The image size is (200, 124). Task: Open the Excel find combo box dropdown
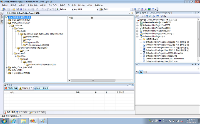[131, 9]
